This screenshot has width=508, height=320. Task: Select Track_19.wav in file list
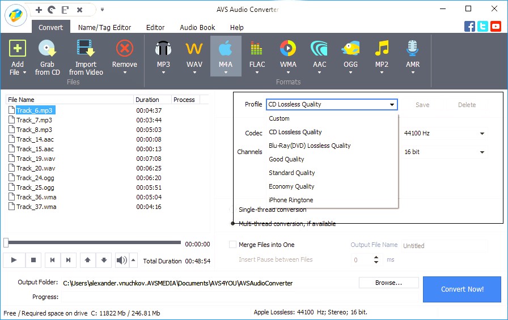point(36,159)
